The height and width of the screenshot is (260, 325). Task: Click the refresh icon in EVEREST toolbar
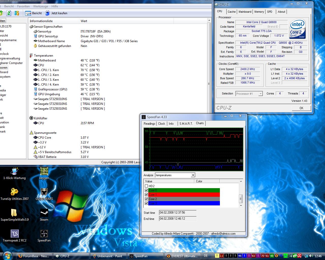click(x=9, y=13)
